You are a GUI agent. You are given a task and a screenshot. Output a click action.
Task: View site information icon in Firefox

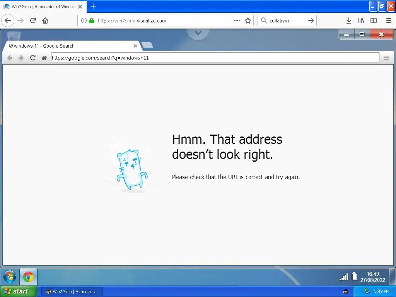(84, 20)
